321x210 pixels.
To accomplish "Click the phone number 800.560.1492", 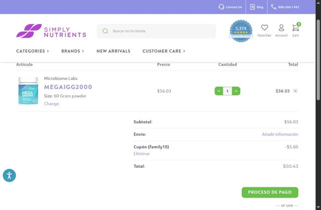I will pyautogui.click(x=288, y=7).
